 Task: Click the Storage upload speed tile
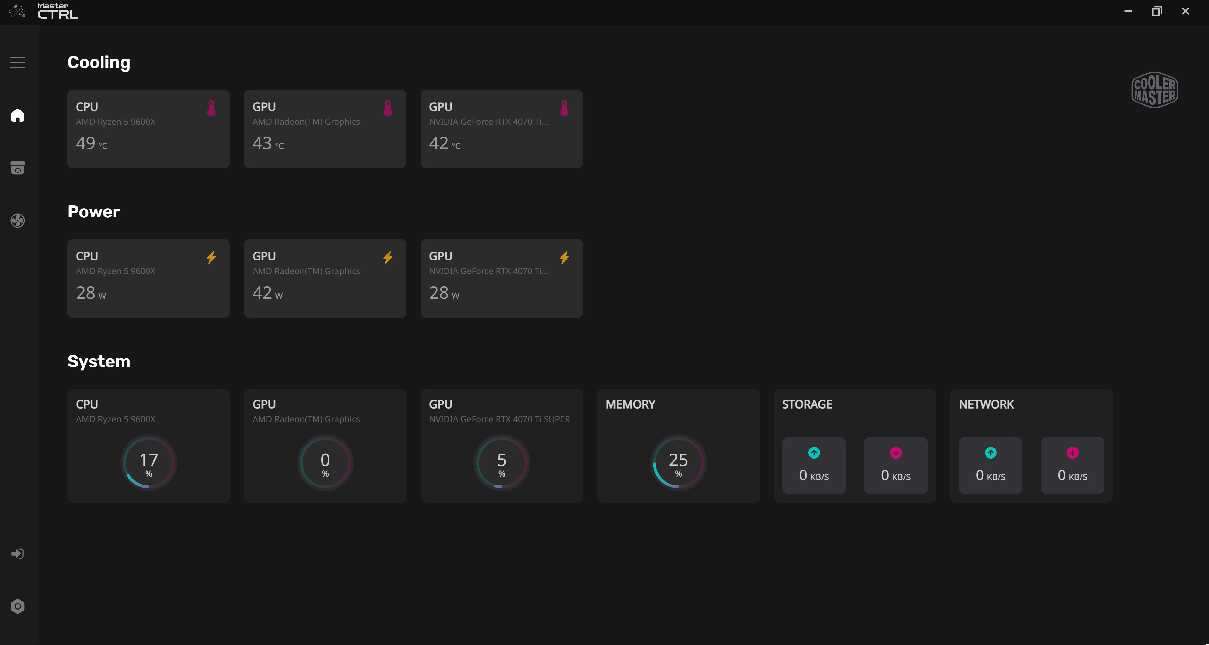point(814,465)
